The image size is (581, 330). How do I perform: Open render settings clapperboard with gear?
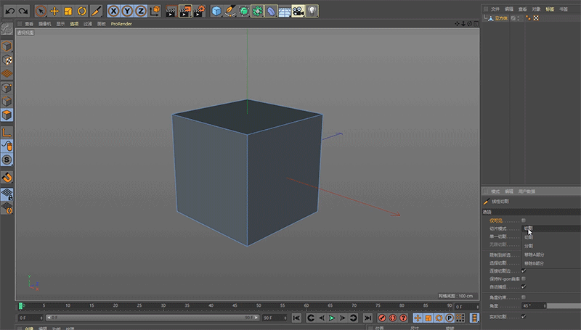[199, 11]
